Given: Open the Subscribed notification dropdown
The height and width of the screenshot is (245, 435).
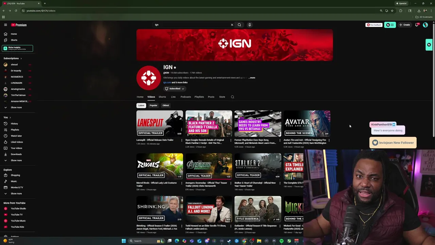Looking at the screenshot, I should pos(175,89).
